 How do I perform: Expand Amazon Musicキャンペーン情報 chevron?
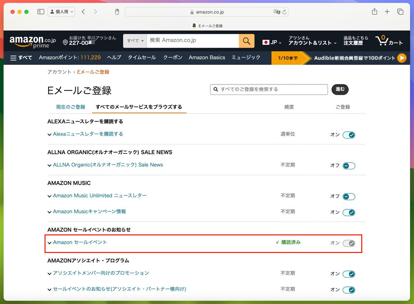coord(50,212)
